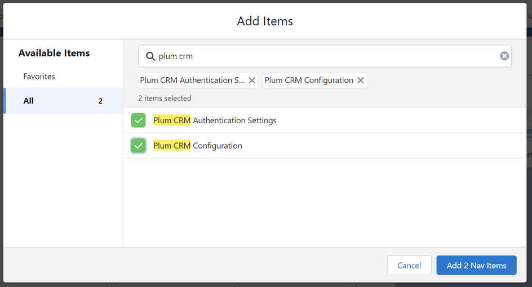Focus the 'plum crm' search field
The width and height of the screenshot is (532, 287).
click(327, 56)
